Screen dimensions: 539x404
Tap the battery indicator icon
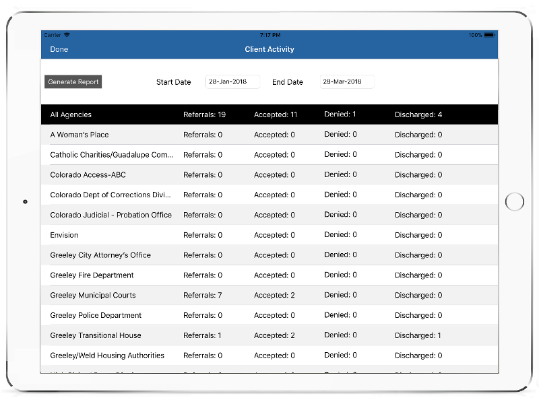coord(489,35)
